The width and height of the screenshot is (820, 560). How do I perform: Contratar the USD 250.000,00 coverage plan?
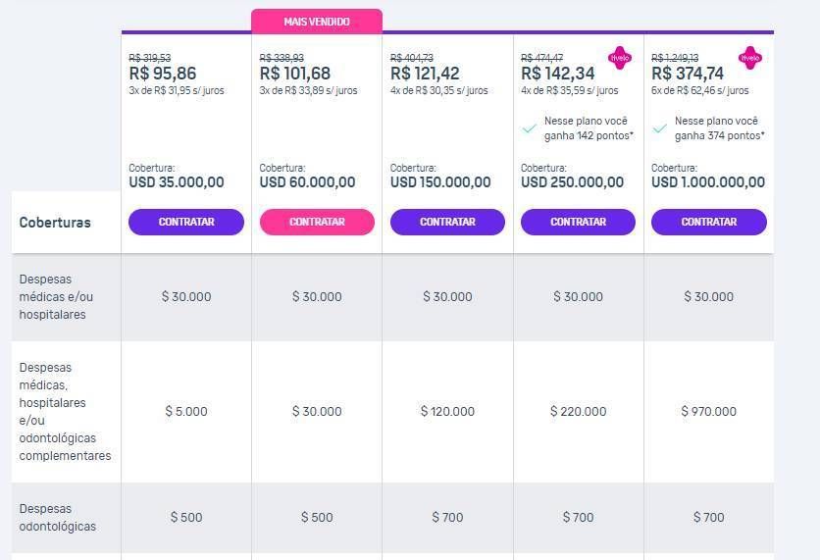point(578,223)
